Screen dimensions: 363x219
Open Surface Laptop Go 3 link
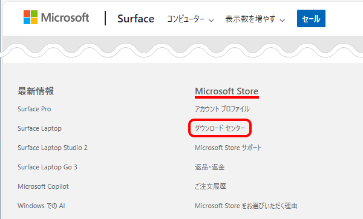(47, 167)
